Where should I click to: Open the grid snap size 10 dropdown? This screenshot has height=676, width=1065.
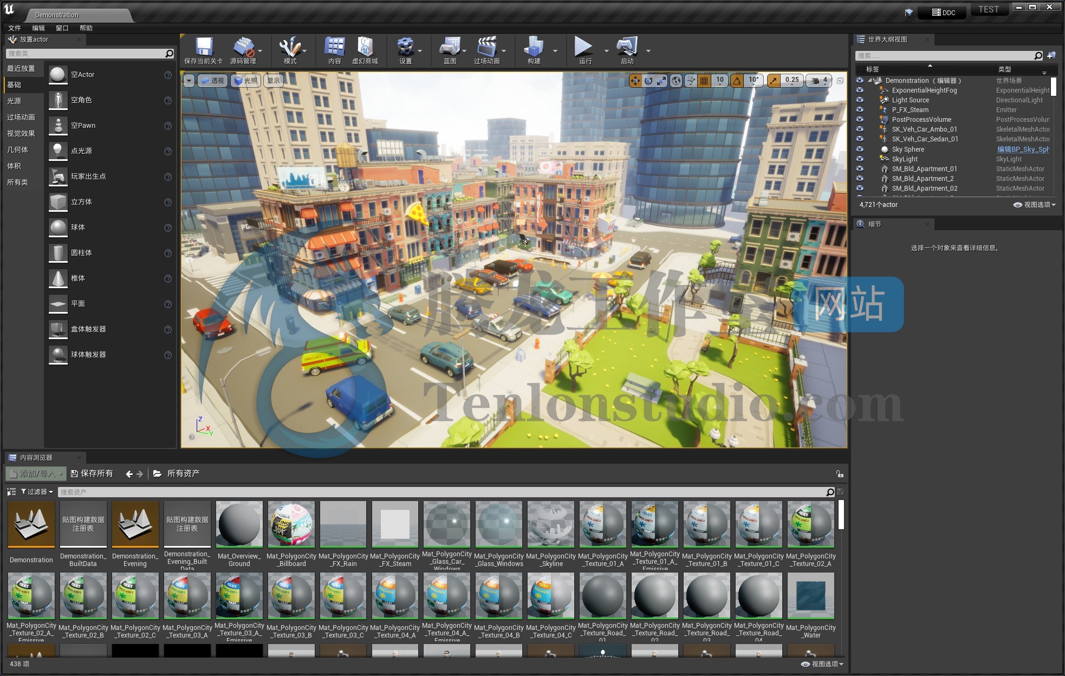720,81
